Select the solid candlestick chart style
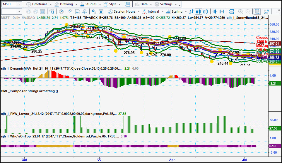This screenshot has height=163, width=282. (x=198, y=11)
